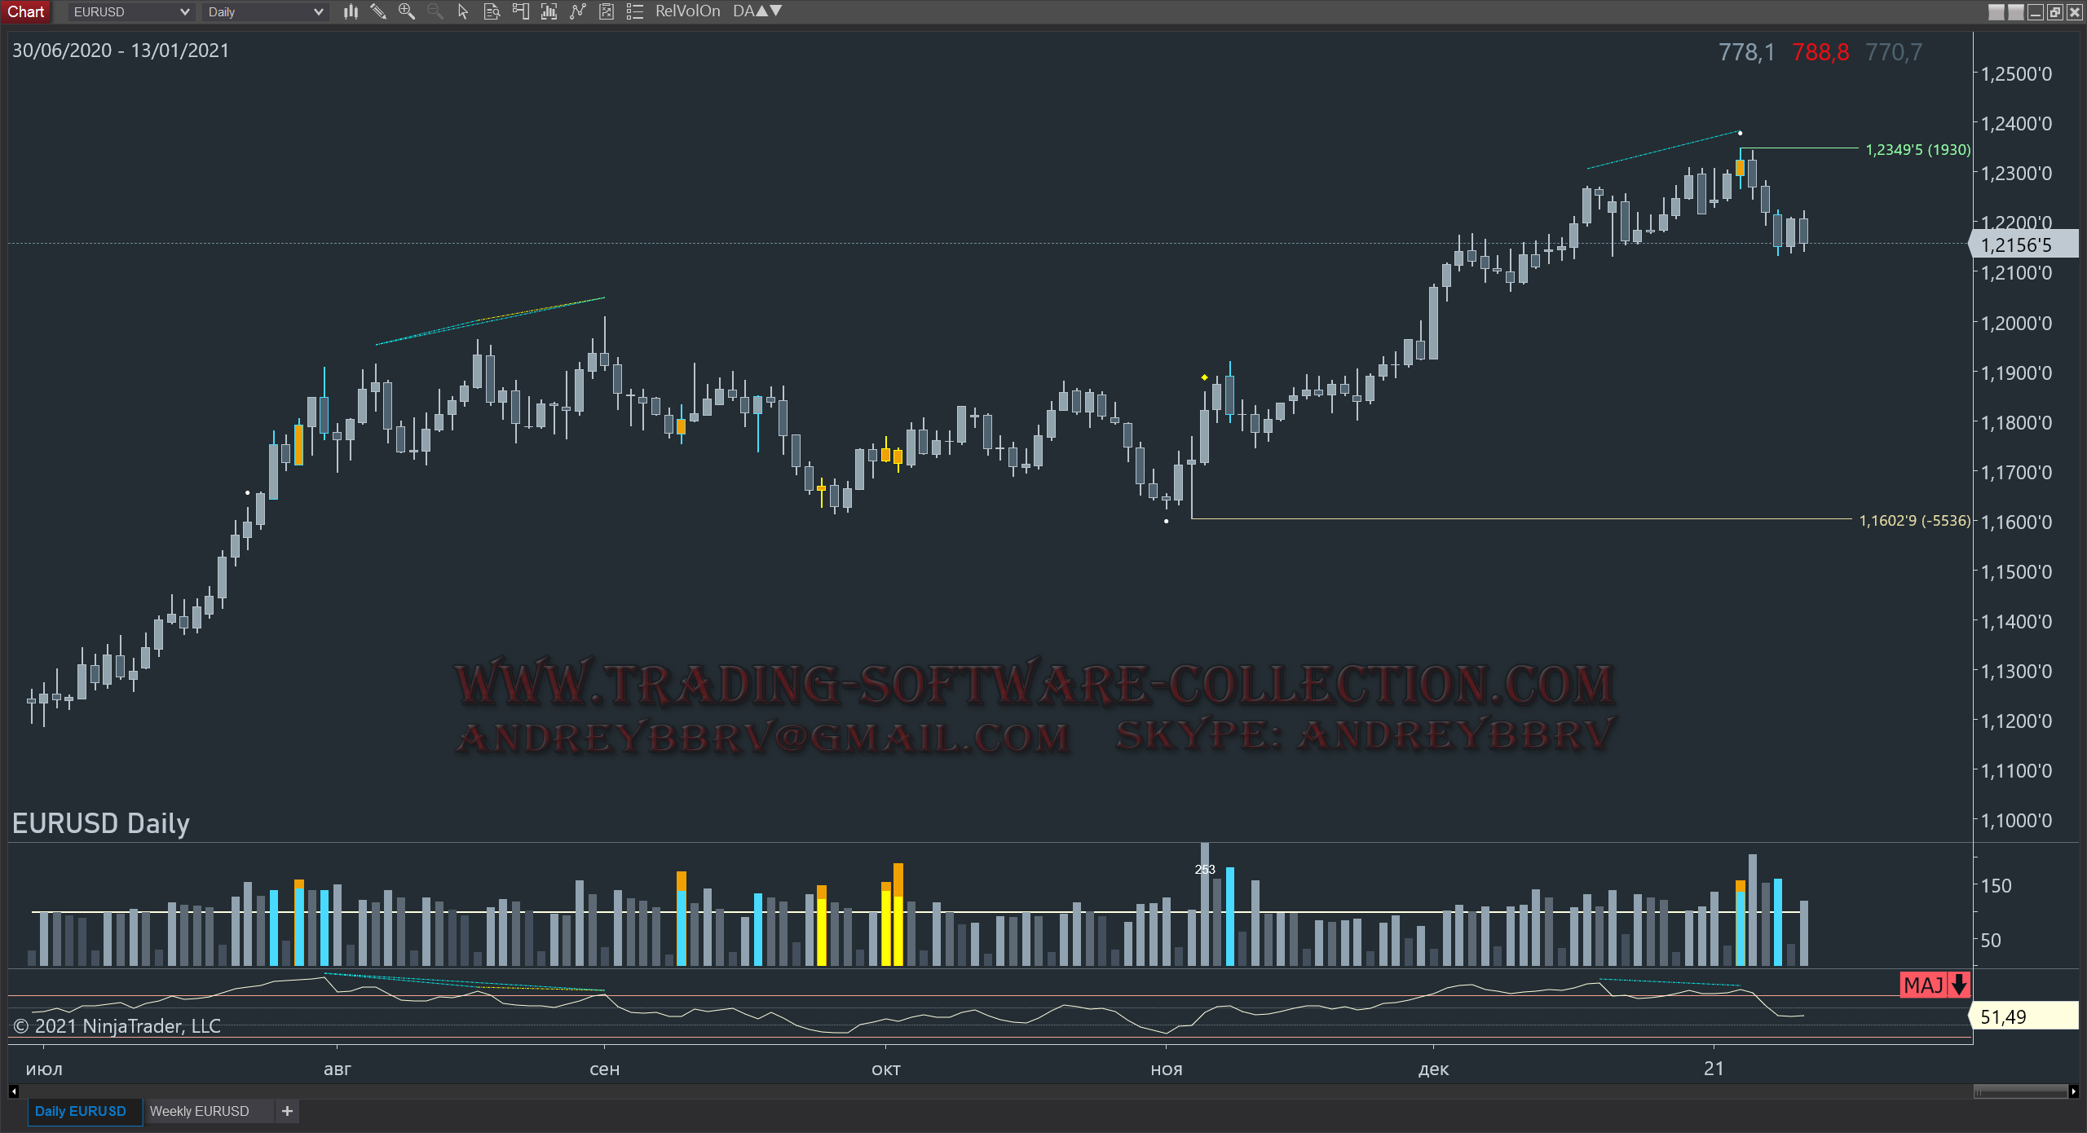The height and width of the screenshot is (1133, 2087).
Task: Open the data box icon
Action: [492, 11]
